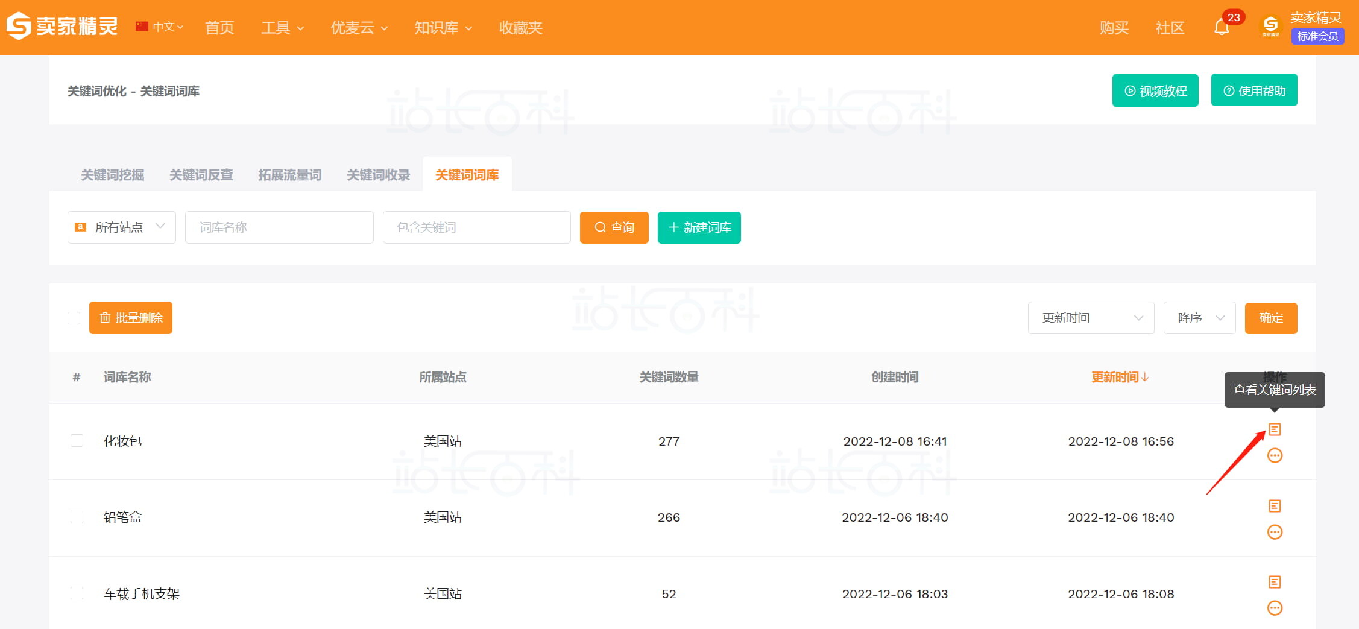This screenshot has height=629, width=1359.
Task: Open the 更新时间 sort field dropdown
Action: (1091, 317)
